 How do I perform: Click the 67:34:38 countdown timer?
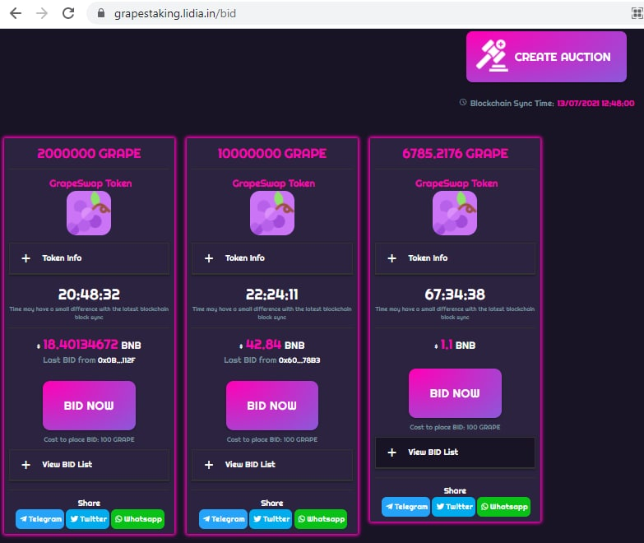(455, 295)
